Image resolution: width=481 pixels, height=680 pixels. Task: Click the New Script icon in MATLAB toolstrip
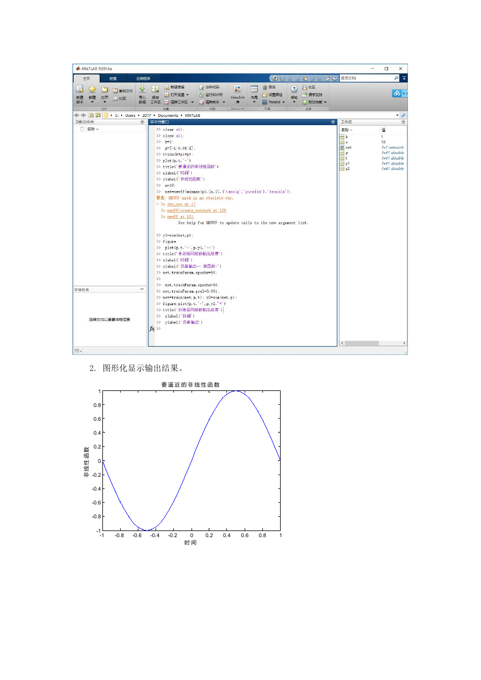point(80,89)
